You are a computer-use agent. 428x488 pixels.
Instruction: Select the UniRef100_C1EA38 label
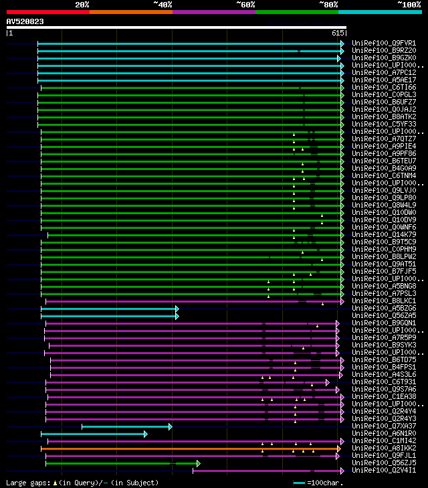(384, 397)
